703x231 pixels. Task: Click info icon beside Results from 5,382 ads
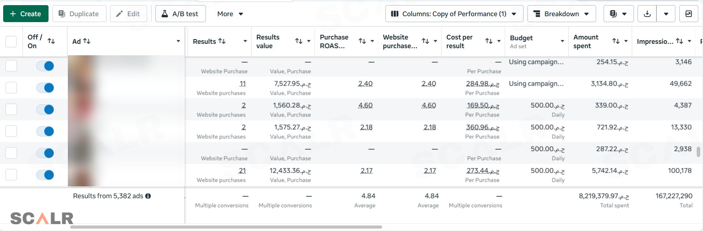[x=148, y=196]
